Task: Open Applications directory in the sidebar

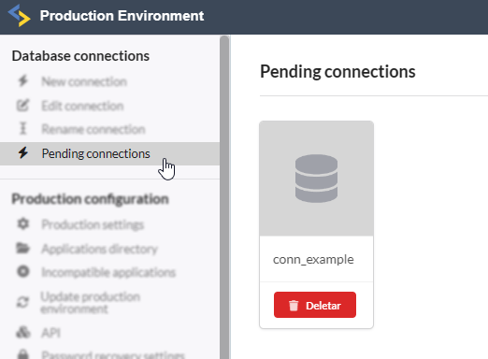Action: point(100,249)
